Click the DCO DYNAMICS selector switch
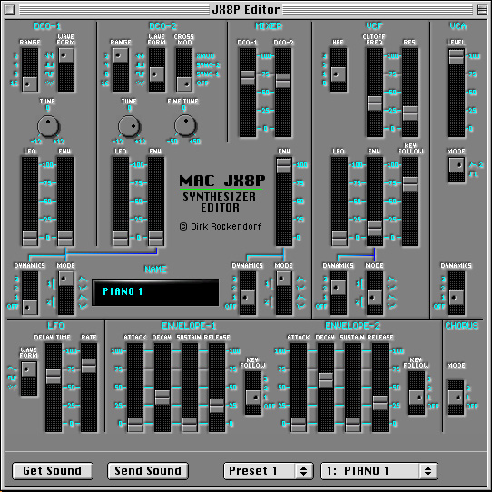The image size is (492, 492). pyautogui.click(x=30, y=293)
